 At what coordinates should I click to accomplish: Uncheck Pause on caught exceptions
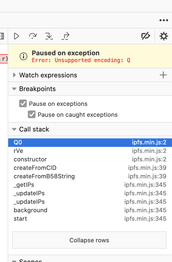tap(31, 115)
